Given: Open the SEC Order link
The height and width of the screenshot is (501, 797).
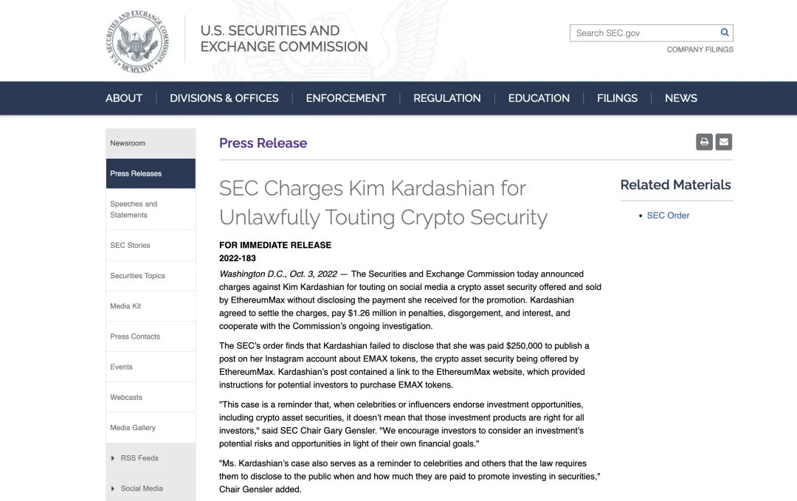Looking at the screenshot, I should [x=668, y=215].
